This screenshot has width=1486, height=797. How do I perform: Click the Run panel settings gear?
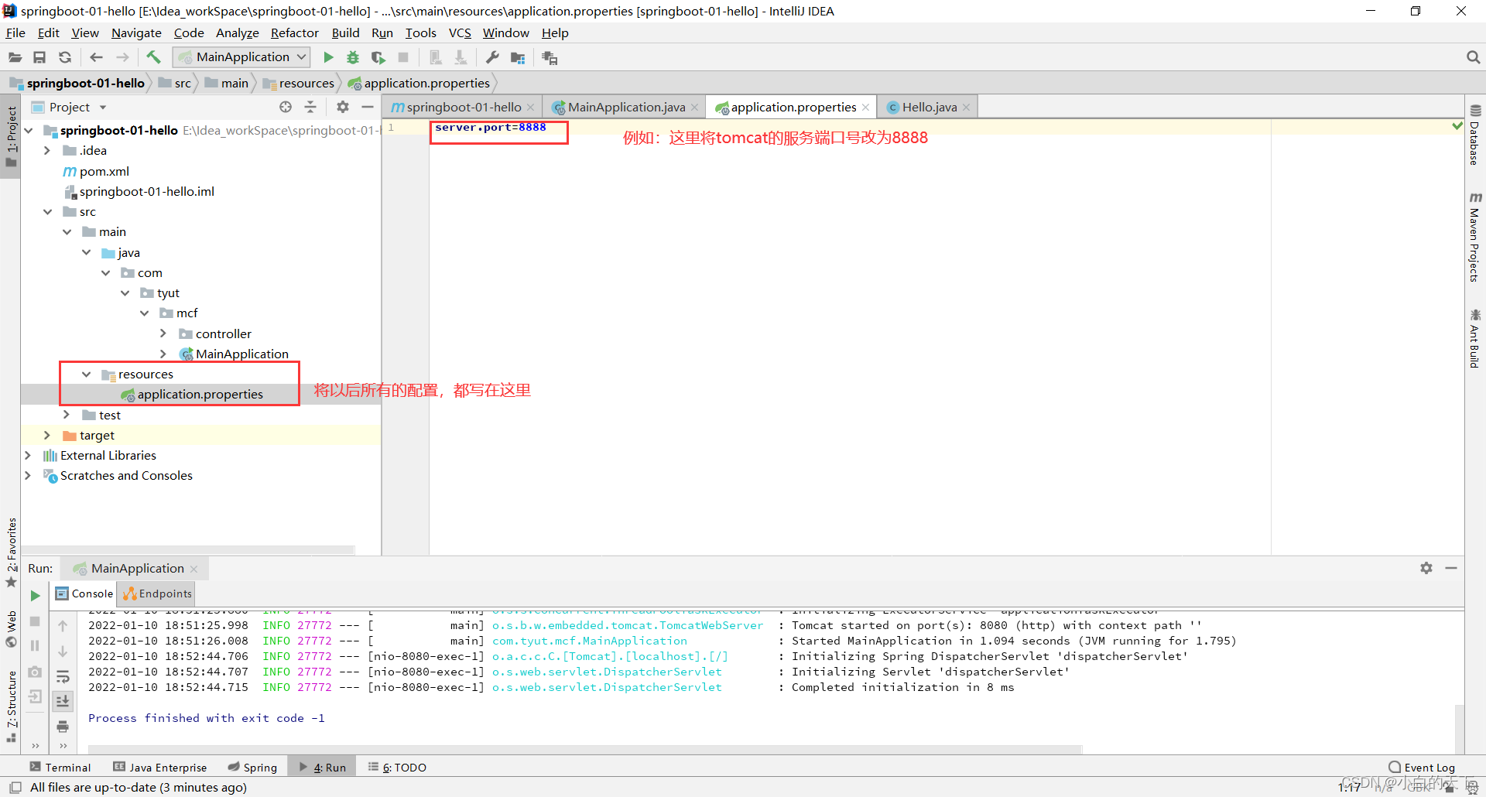tap(1426, 568)
